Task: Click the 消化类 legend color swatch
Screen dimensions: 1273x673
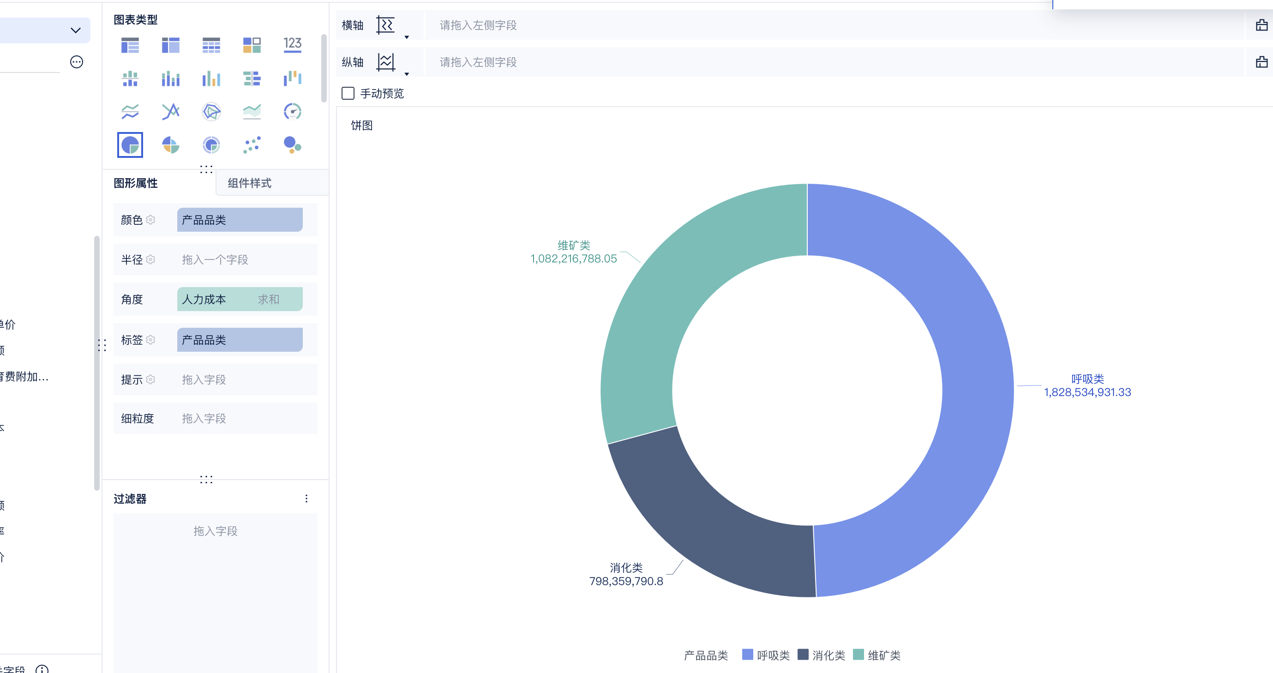Action: [803, 655]
